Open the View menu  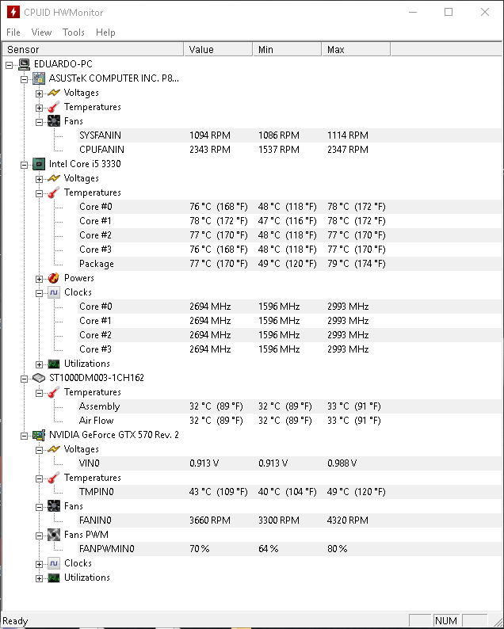[x=41, y=32]
